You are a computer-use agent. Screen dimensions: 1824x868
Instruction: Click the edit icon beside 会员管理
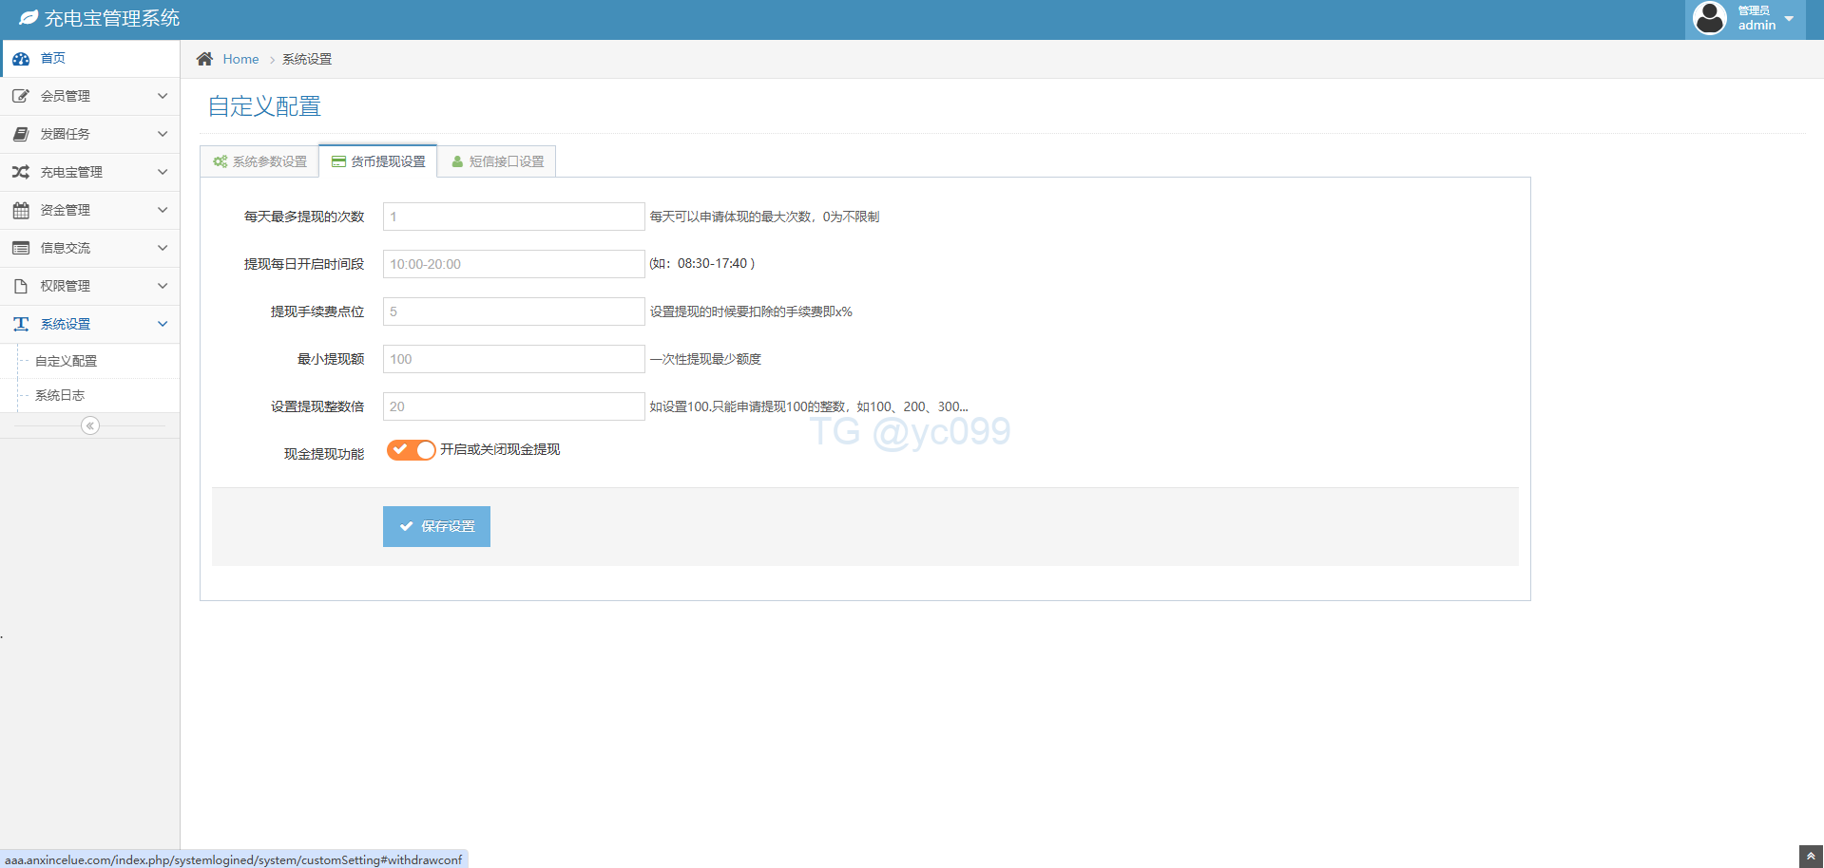tap(21, 96)
